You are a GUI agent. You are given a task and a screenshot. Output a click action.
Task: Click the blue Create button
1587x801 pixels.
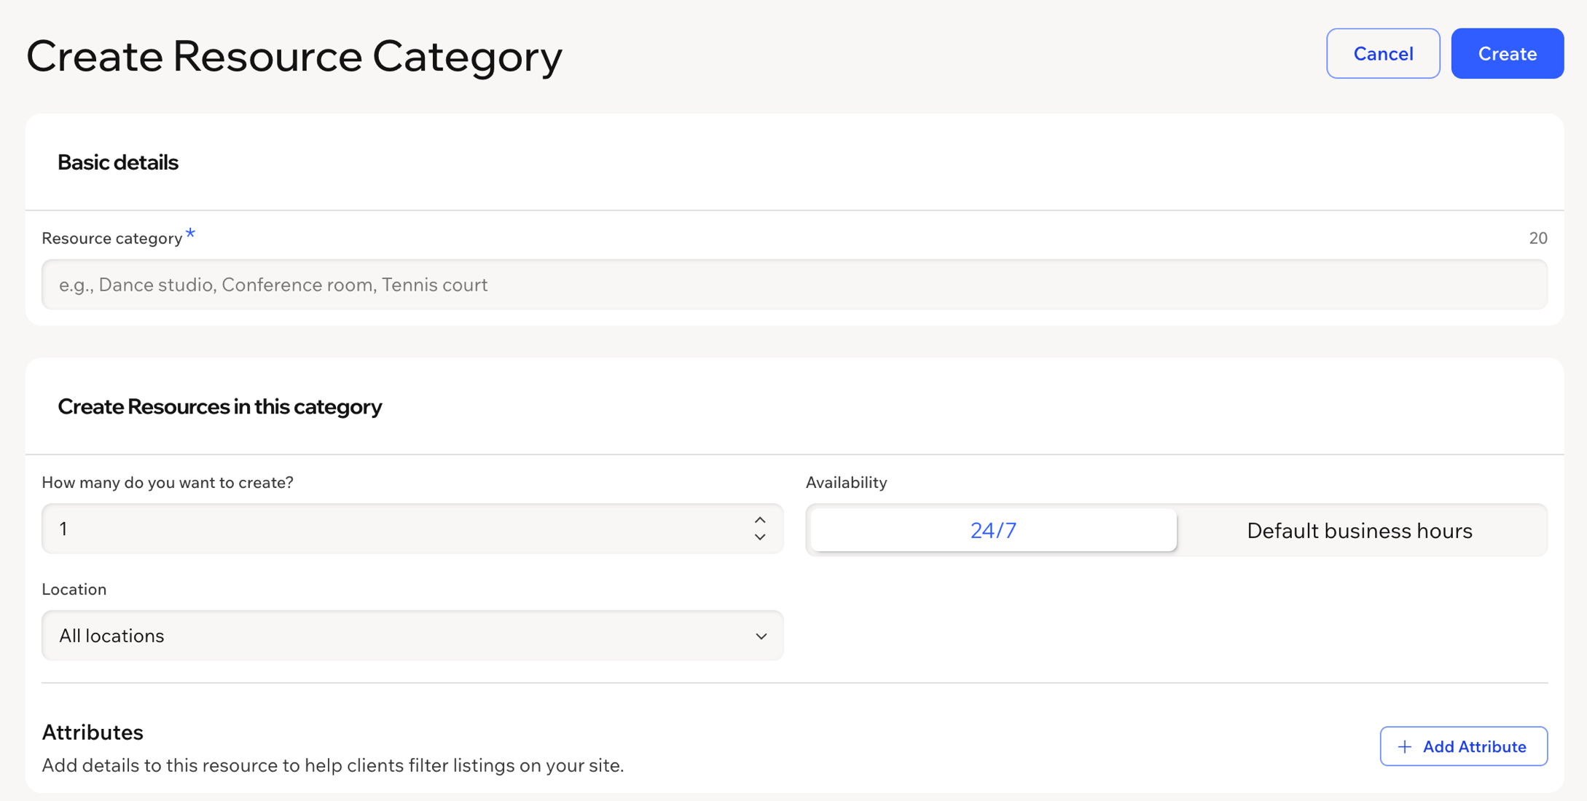1507,53
